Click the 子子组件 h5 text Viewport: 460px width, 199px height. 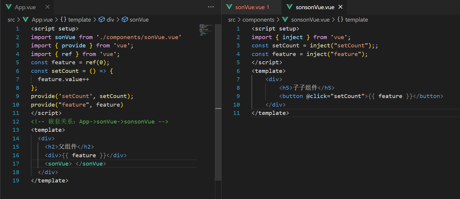(305, 88)
